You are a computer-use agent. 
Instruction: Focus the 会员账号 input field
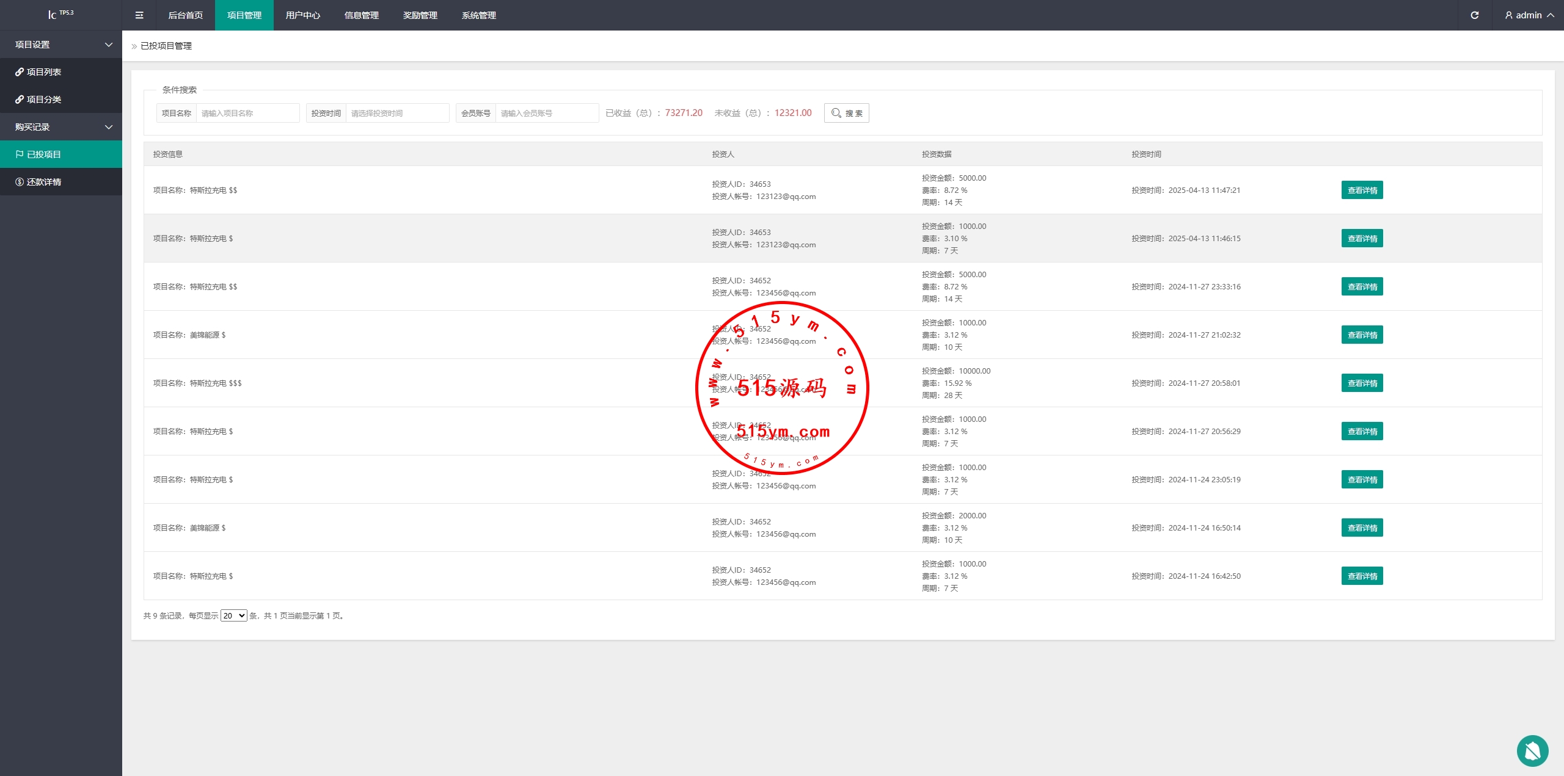tap(546, 113)
